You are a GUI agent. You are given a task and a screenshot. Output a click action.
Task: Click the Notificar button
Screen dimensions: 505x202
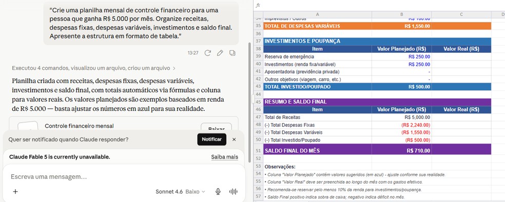211,139
